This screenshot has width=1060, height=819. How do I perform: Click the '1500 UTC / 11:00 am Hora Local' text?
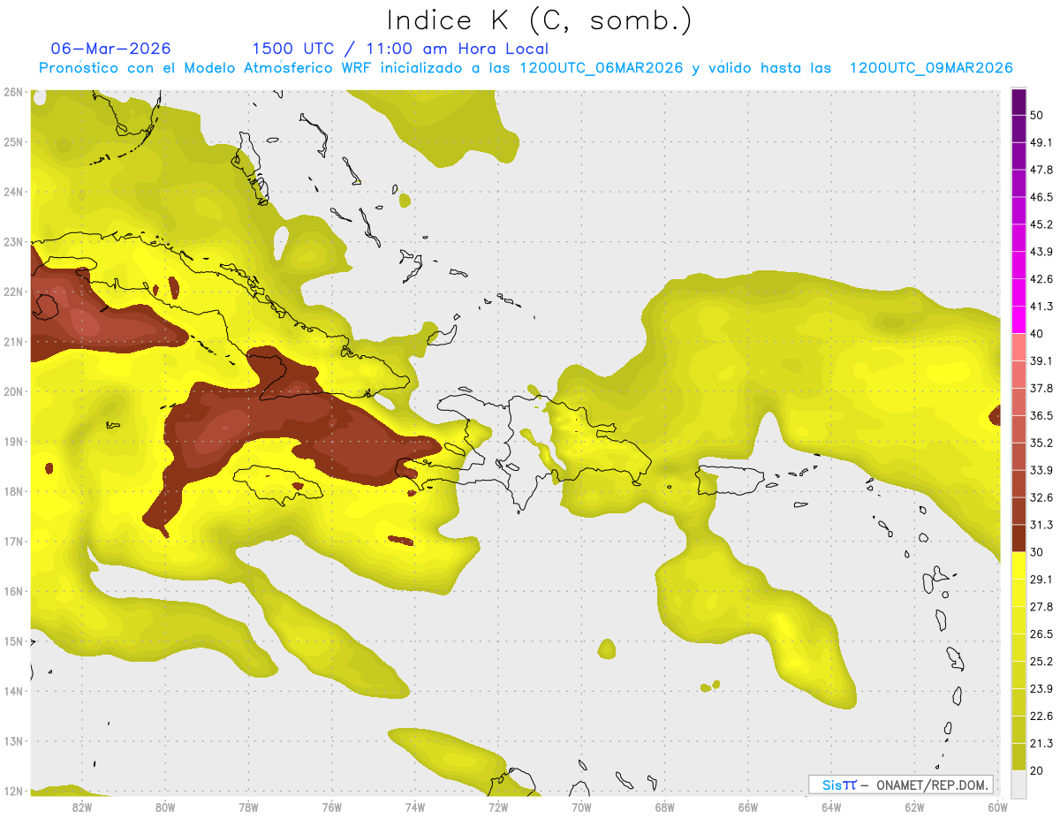pyautogui.click(x=400, y=49)
